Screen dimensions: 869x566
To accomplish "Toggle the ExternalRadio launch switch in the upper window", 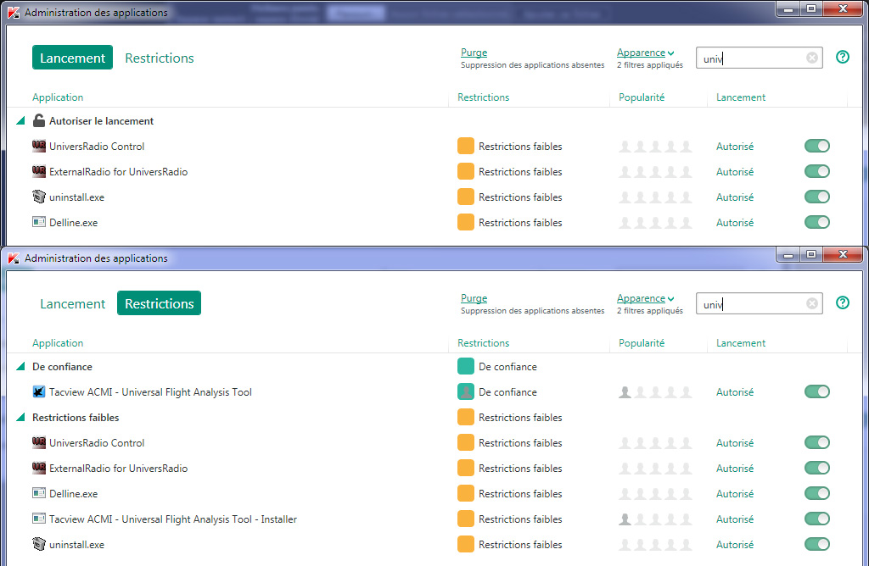I will (x=816, y=172).
